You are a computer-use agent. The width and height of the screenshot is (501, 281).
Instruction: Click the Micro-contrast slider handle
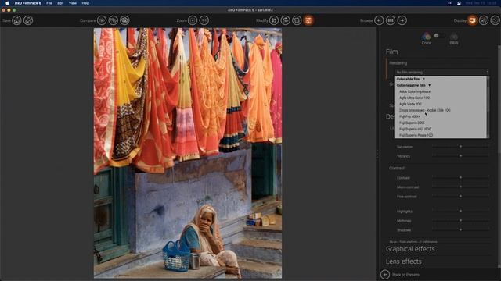460,187
